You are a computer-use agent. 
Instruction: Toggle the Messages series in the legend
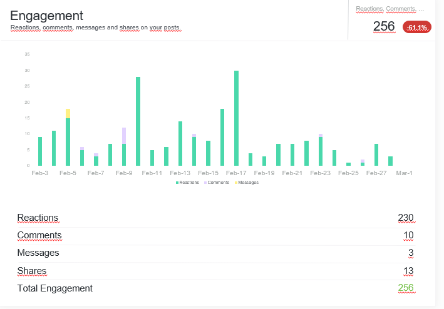247,183
